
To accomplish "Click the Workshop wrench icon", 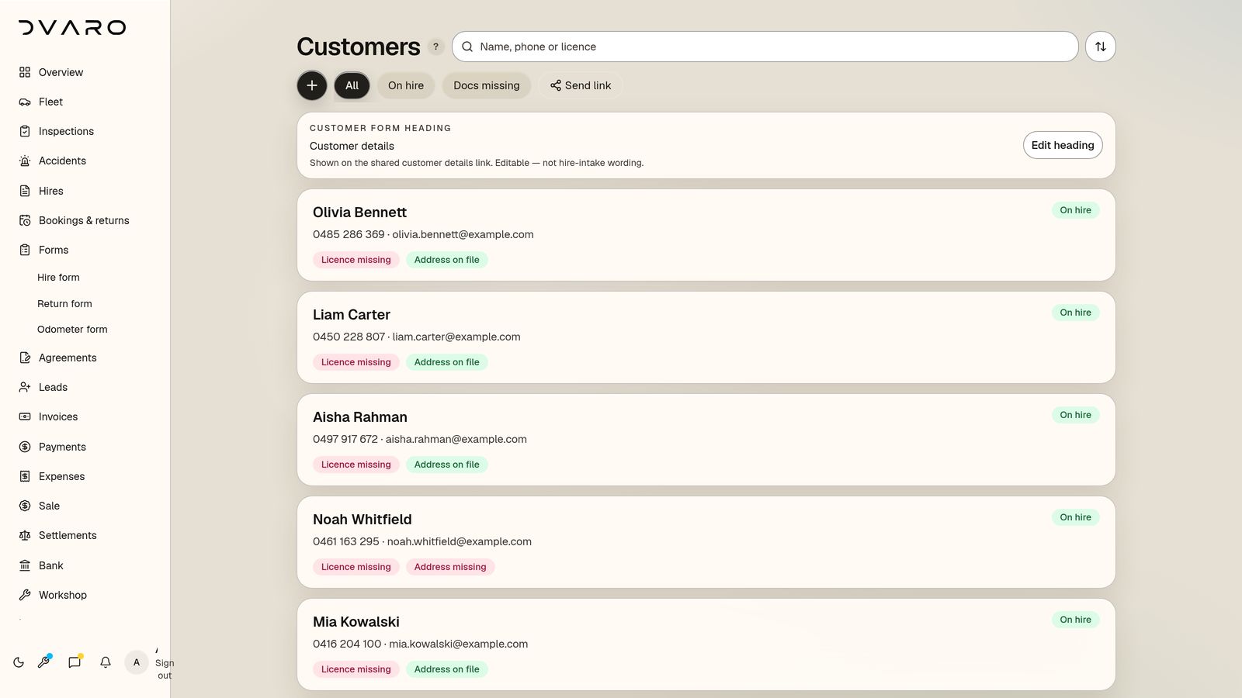I will (25, 595).
